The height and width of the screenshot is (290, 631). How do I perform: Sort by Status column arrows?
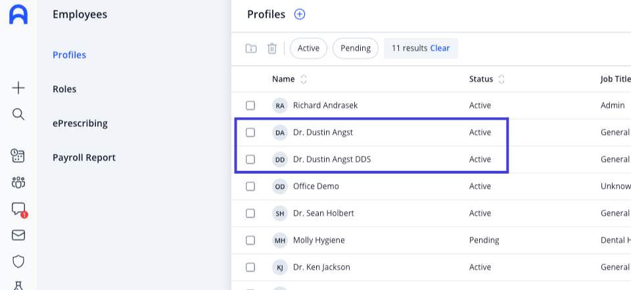point(502,80)
